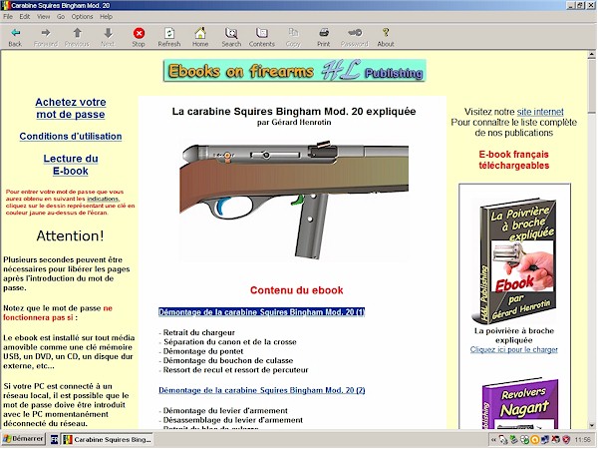This screenshot has width=598, height=449.
Task: Click the vertical scrollbar thumb
Action: coord(591,86)
